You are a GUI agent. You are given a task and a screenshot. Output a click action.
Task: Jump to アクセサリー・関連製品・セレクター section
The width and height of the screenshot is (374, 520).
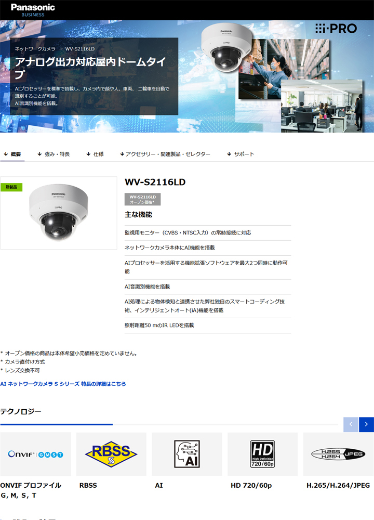point(165,154)
